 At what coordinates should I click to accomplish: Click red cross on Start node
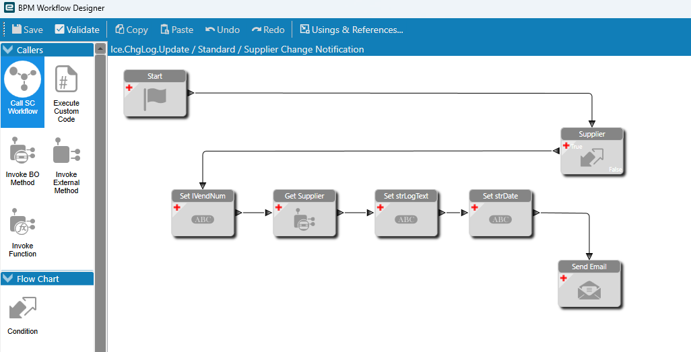click(x=129, y=87)
